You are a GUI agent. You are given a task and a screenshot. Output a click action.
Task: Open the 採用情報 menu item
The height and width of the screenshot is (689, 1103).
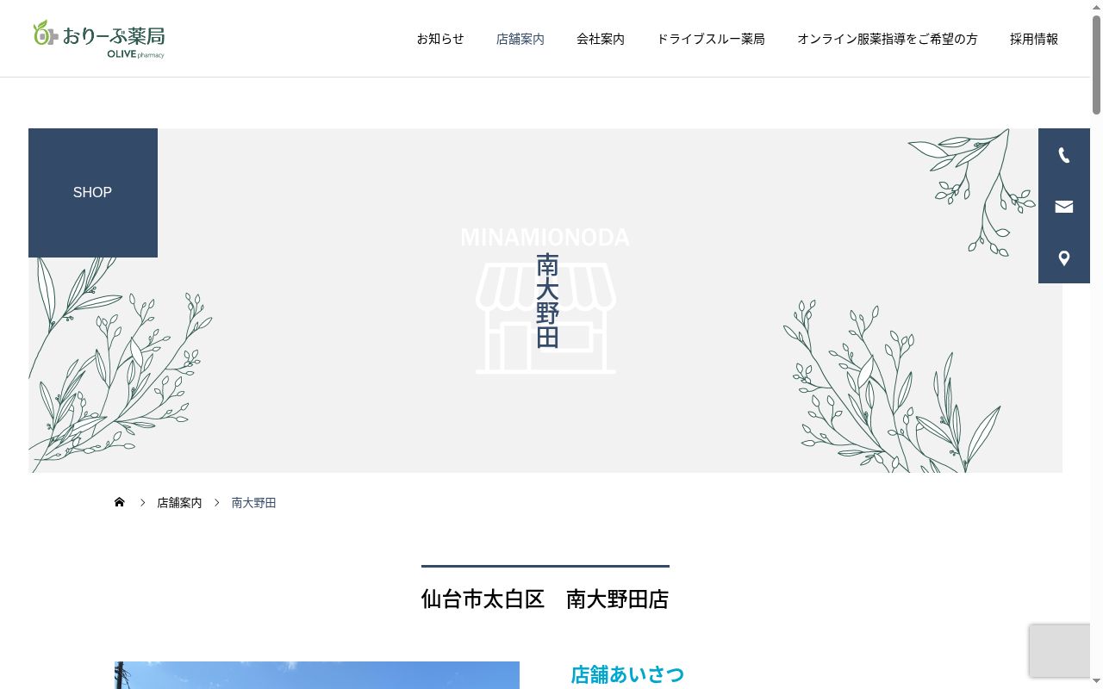[x=1034, y=39]
